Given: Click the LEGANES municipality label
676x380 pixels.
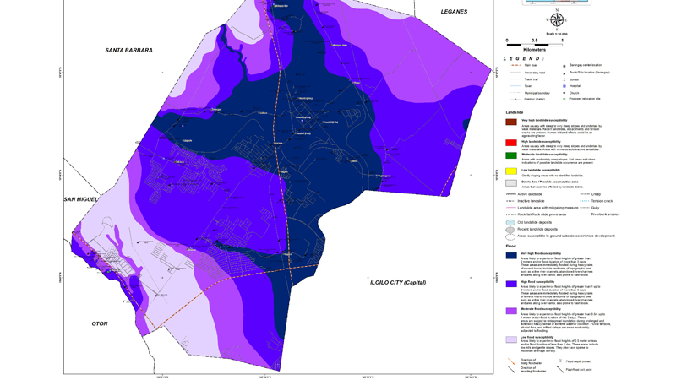Looking at the screenshot, I should point(454,12).
